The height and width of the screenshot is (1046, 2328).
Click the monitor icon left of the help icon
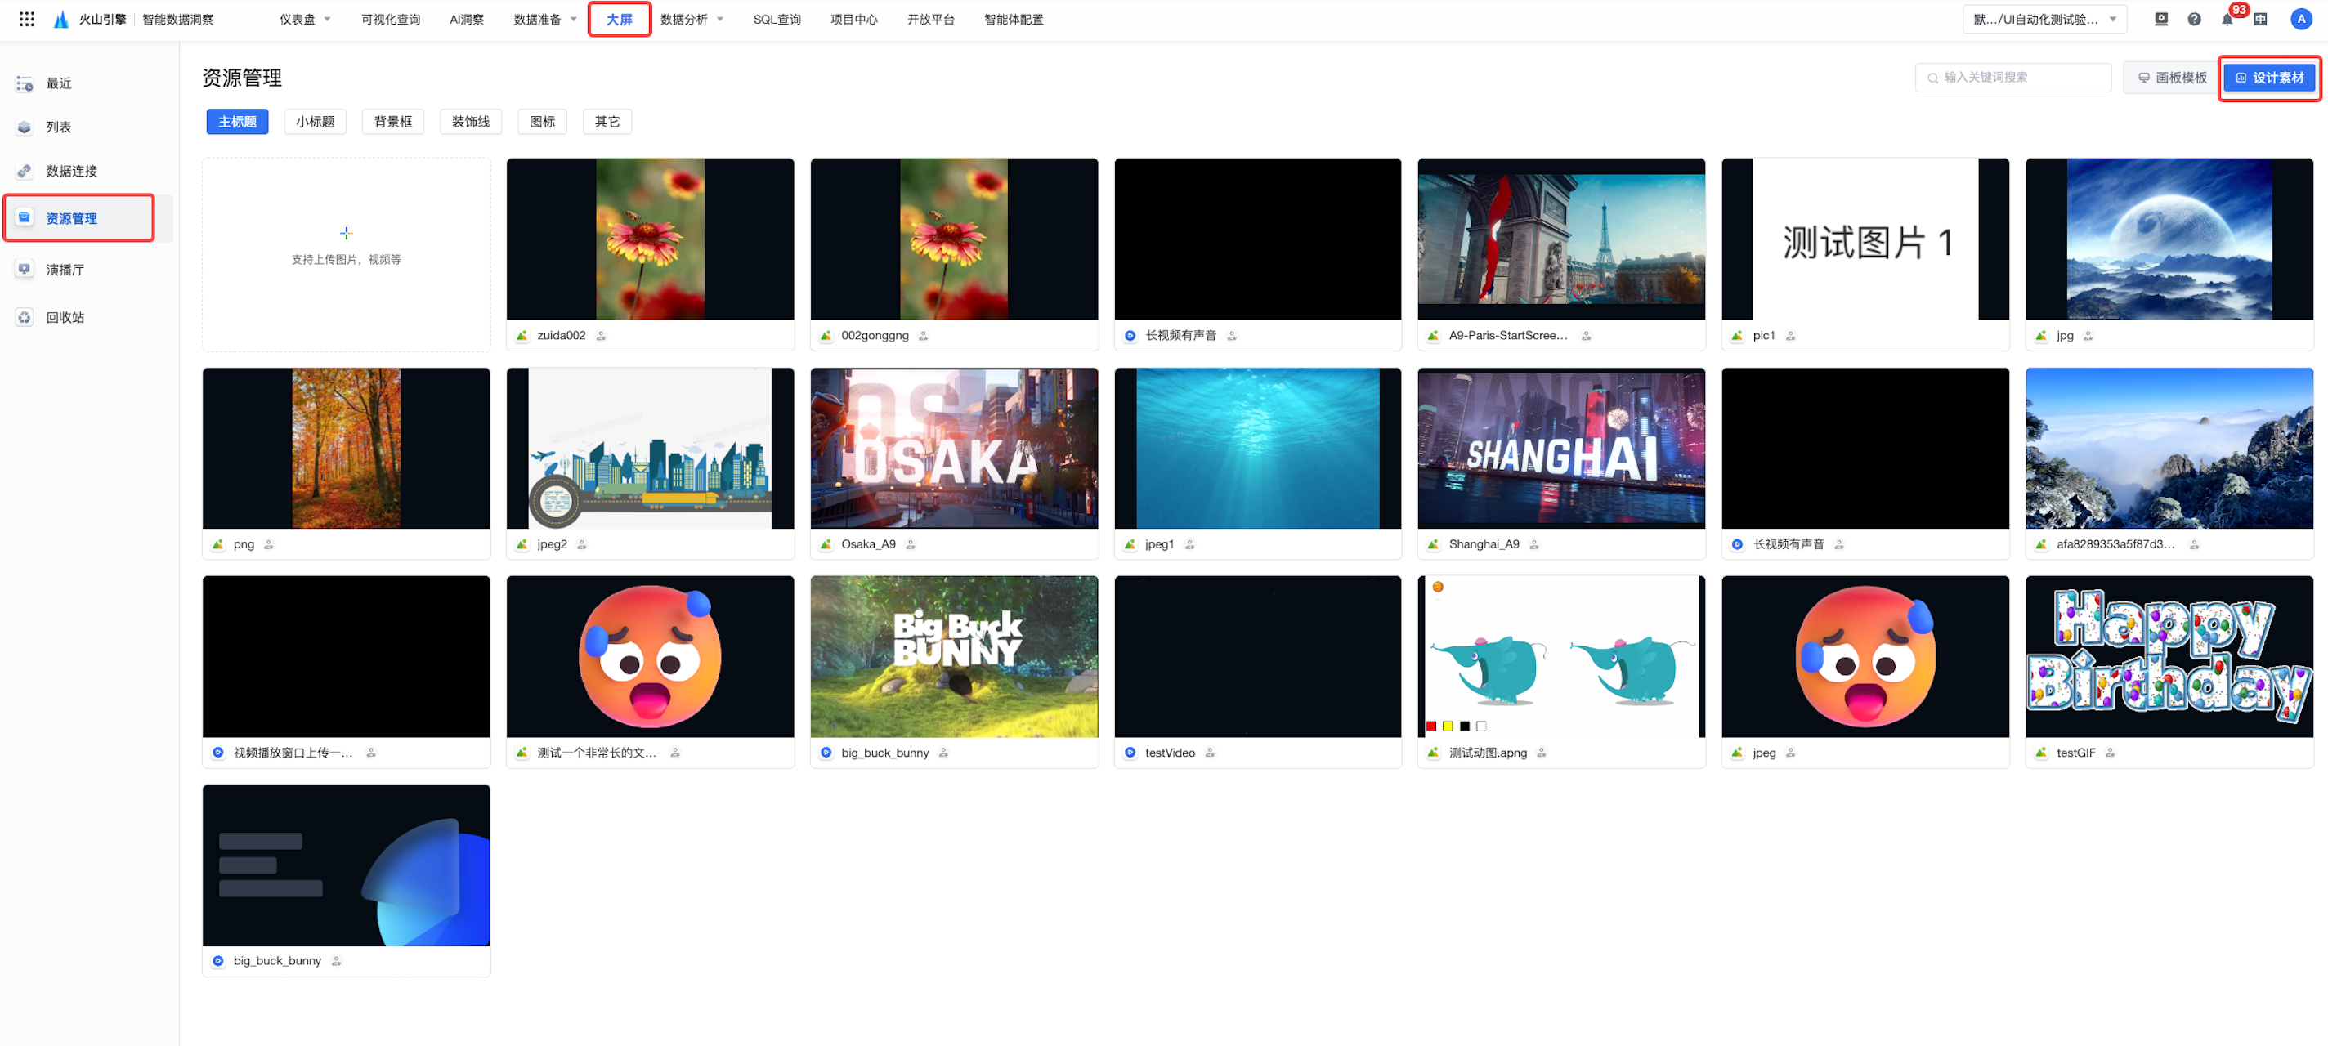coord(2160,19)
